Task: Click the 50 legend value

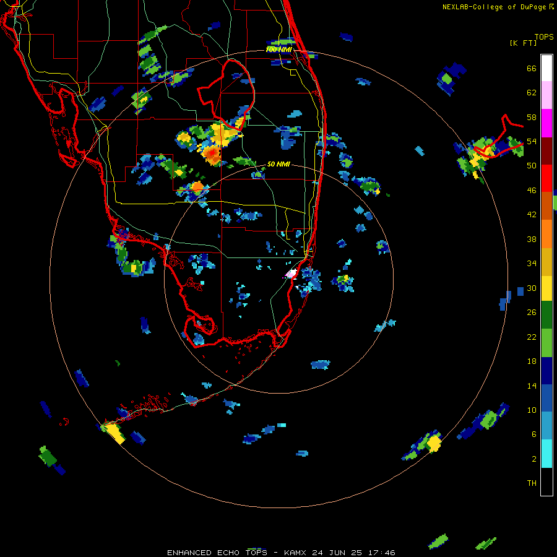Action: click(x=532, y=165)
